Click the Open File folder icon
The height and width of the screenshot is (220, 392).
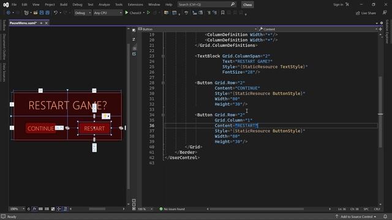coord(36,13)
